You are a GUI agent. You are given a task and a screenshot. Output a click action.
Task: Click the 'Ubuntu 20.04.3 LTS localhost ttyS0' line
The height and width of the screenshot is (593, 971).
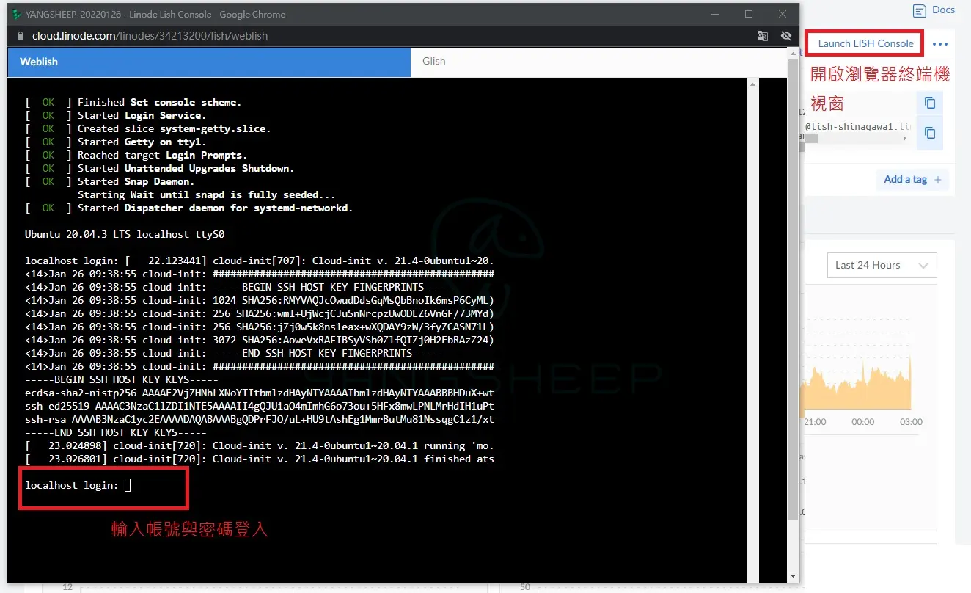(125, 235)
